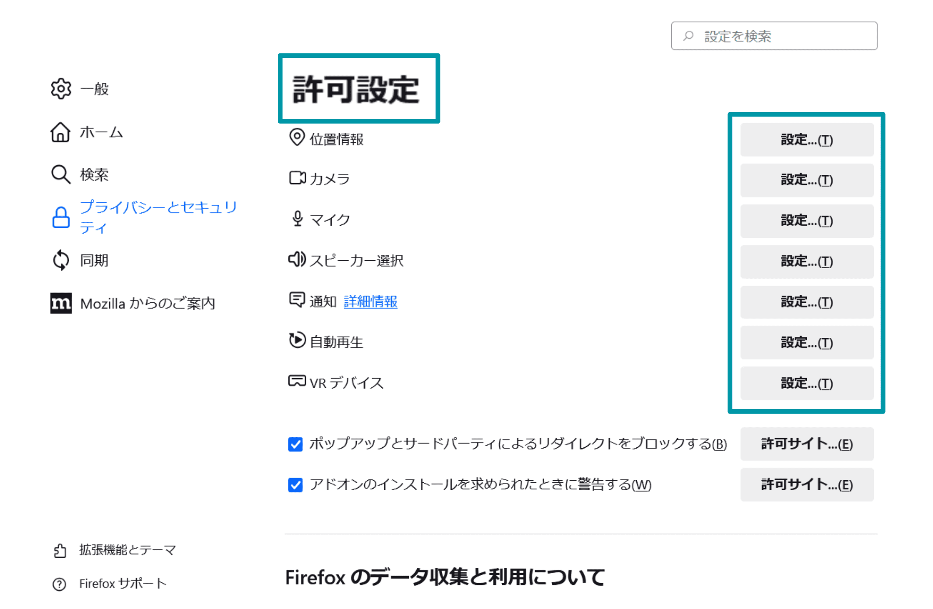Viewport: 933px width, 609px height.
Task: Select the ホーム home icon
Action: [61, 132]
